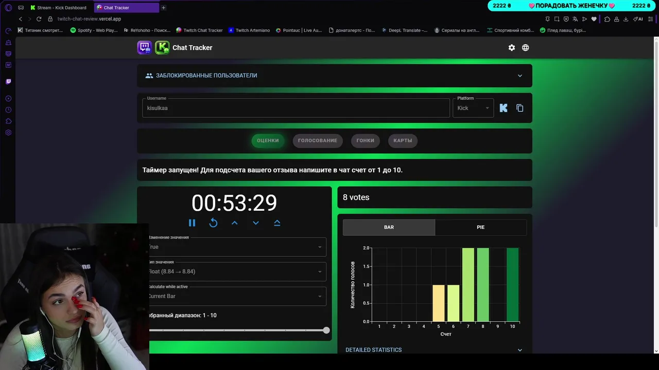The image size is (659, 370).
Task: Switch chart to PIE view
Action: [x=481, y=227]
